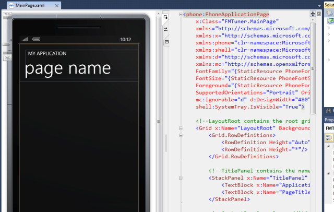This screenshot has height=212, width=334.
Task: Expand the last Solution Explorer tree node
Action: pos(329,60)
